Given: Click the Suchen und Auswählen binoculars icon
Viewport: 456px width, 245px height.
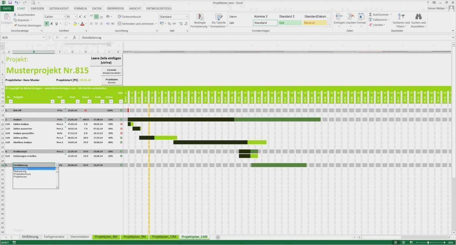Looking at the screenshot, I should click(418, 16).
